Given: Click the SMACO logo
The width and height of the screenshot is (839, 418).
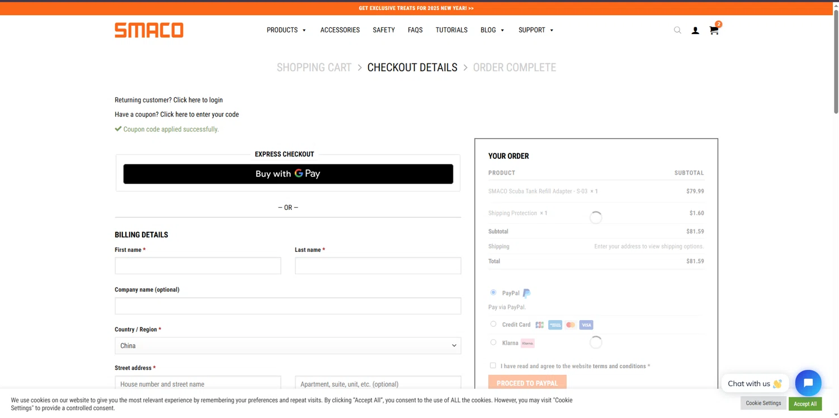Looking at the screenshot, I should [149, 30].
